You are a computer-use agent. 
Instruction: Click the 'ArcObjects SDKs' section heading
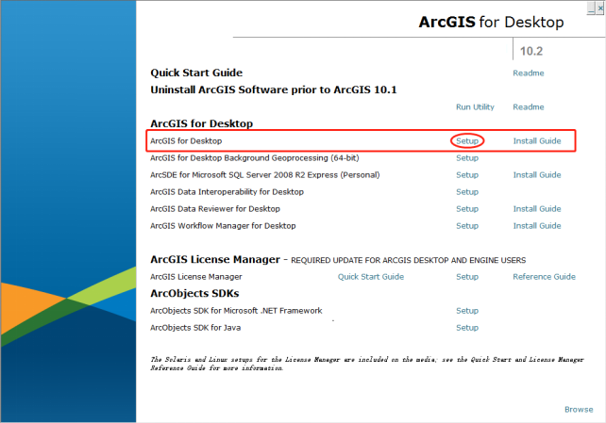[x=194, y=293]
